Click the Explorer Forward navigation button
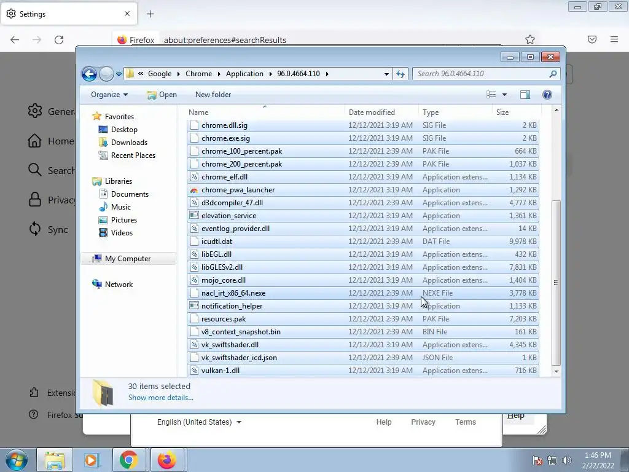Viewport: 629px width, 472px height. (x=106, y=74)
